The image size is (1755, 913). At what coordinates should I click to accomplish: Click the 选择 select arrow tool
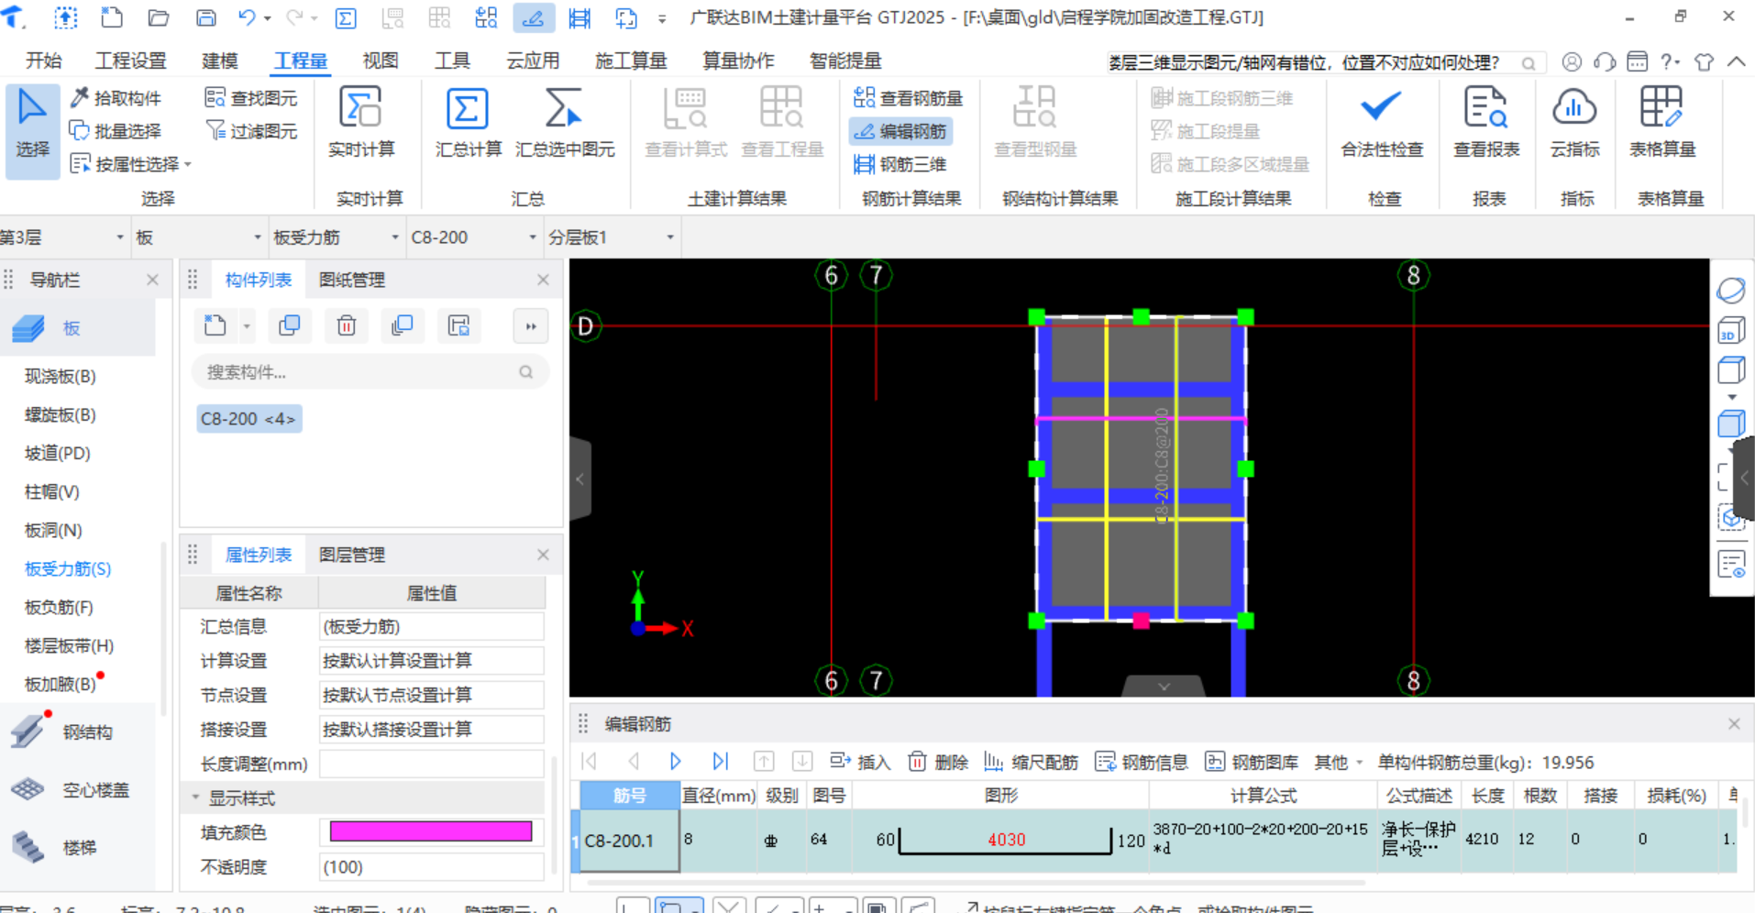[x=32, y=129]
